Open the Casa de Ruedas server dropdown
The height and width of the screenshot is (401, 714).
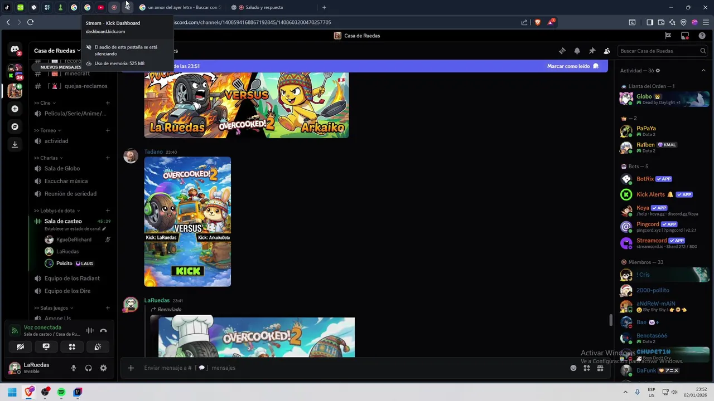[57, 51]
